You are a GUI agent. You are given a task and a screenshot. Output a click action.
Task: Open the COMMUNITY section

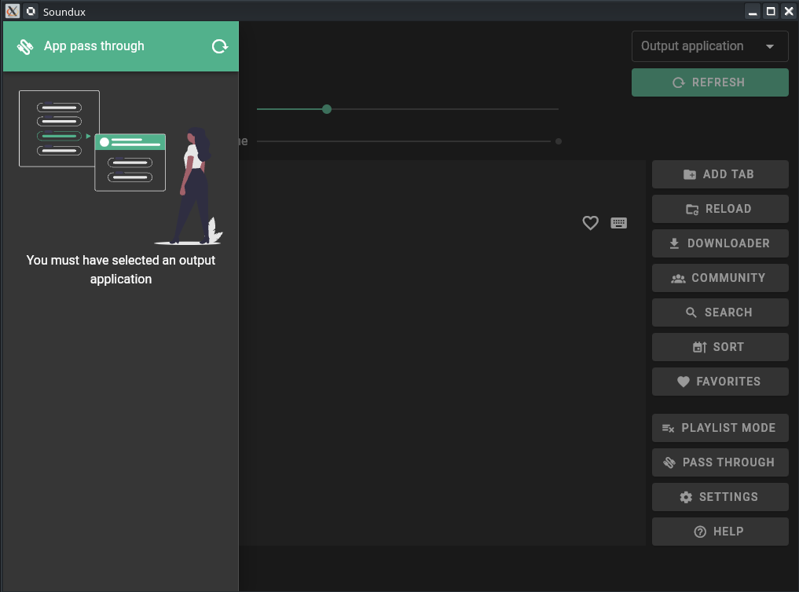point(720,278)
